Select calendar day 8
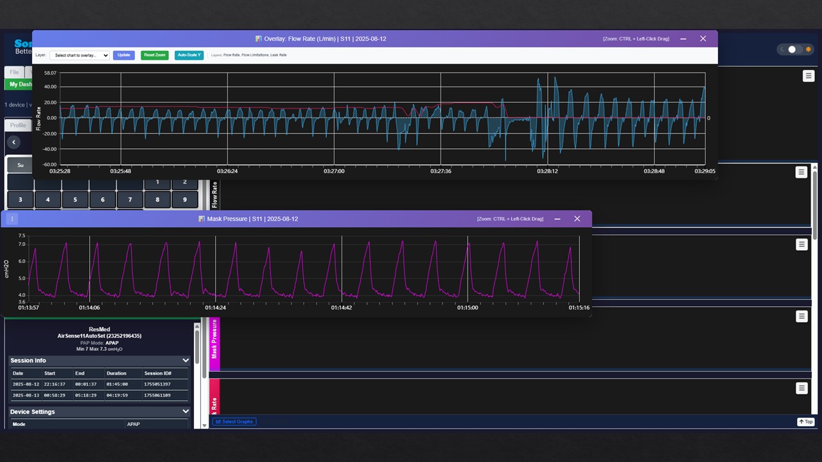 [157, 200]
